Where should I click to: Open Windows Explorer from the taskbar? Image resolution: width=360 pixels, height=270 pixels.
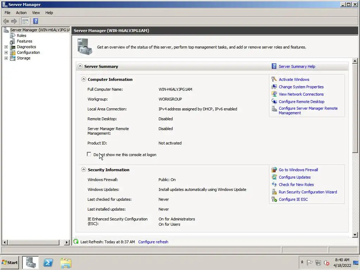[x=66, y=263]
